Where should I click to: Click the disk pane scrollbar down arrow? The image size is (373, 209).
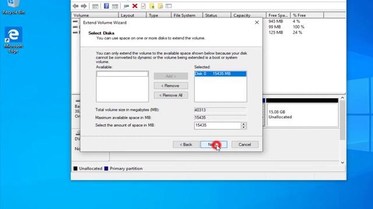tap(343, 163)
